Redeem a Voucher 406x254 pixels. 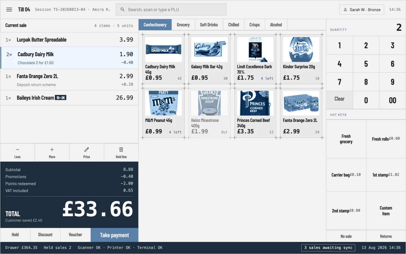[76, 235]
